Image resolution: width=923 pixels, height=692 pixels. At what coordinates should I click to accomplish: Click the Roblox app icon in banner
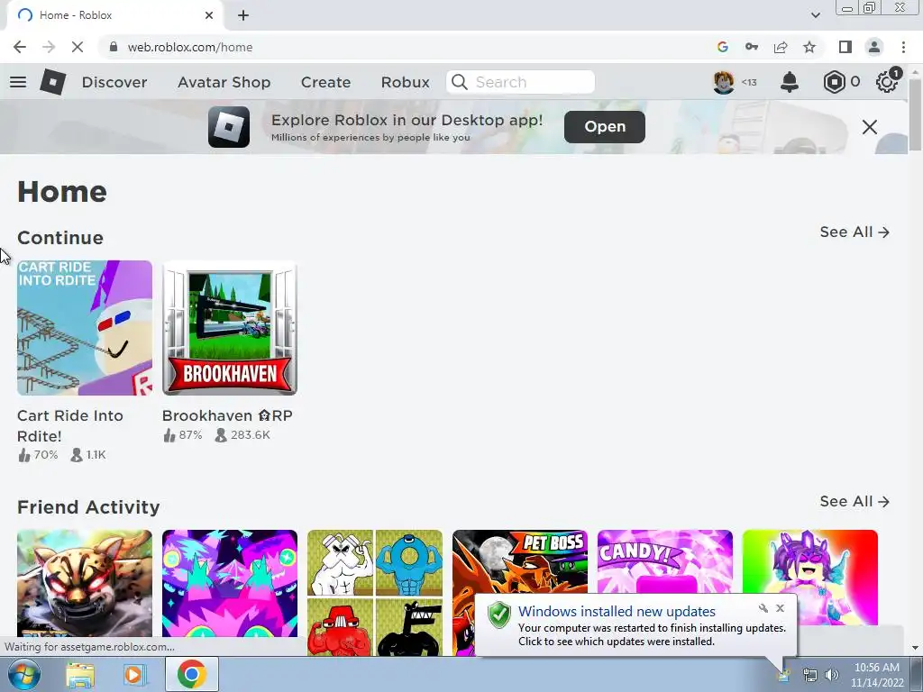coord(229,127)
